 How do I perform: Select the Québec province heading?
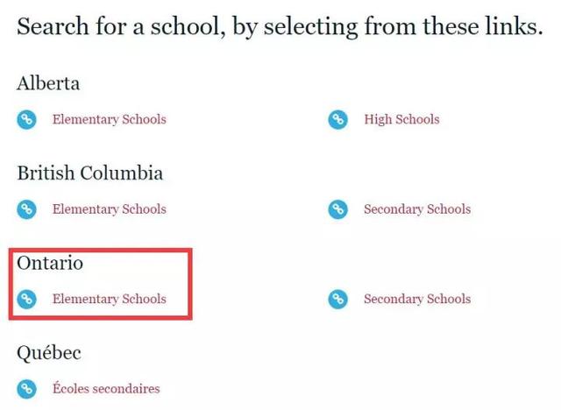[x=49, y=353]
